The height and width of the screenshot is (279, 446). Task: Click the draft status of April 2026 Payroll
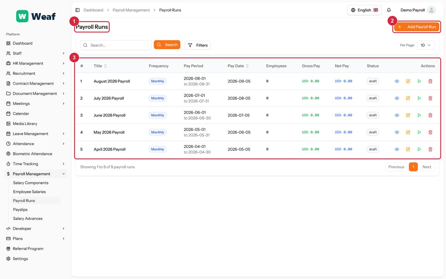[x=373, y=149]
